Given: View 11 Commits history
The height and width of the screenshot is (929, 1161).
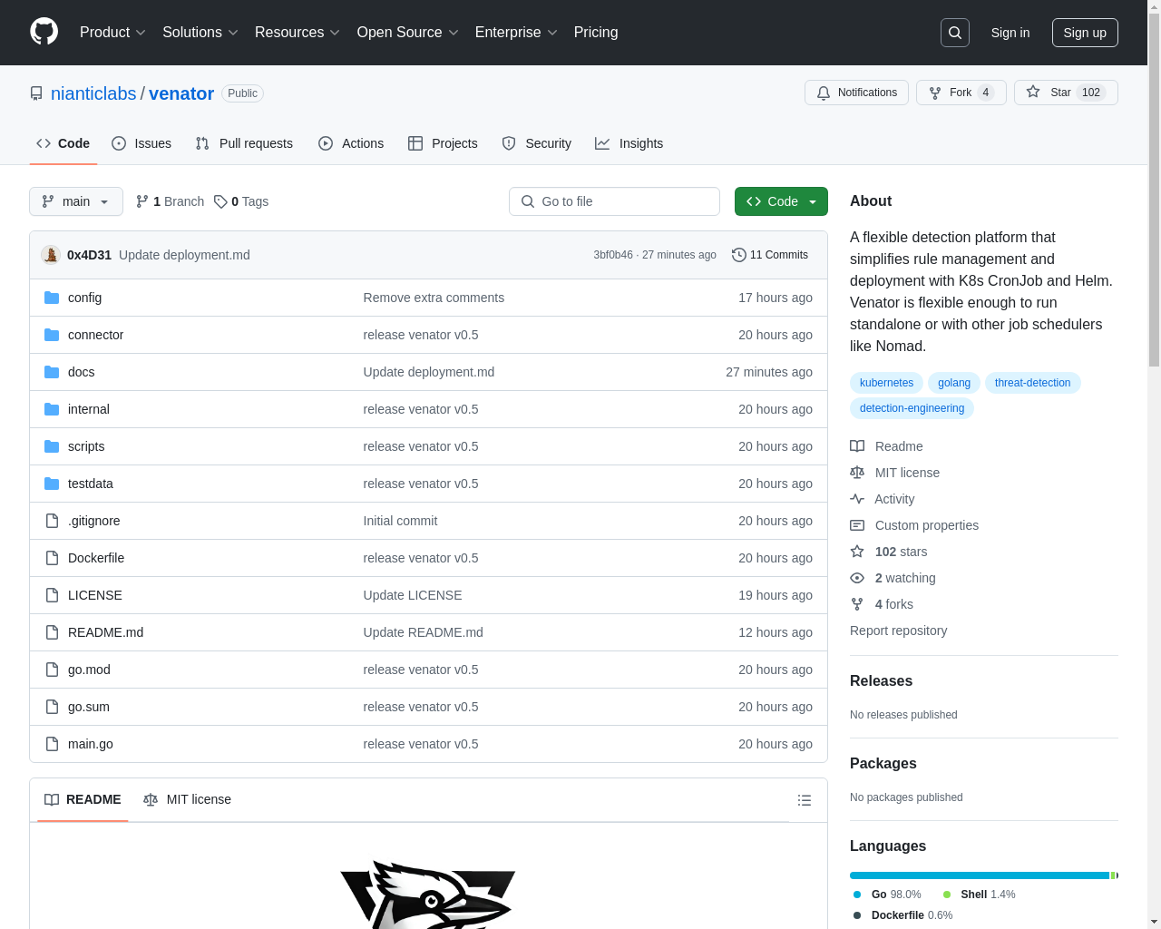Looking at the screenshot, I should [x=770, y=255].
